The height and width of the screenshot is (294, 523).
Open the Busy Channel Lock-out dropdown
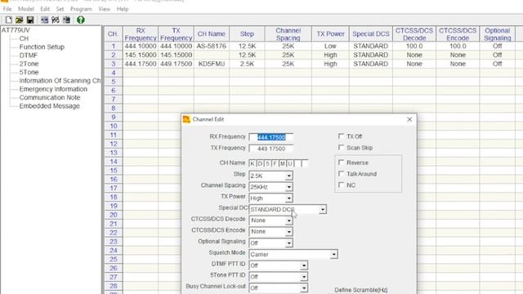point(303,288)
